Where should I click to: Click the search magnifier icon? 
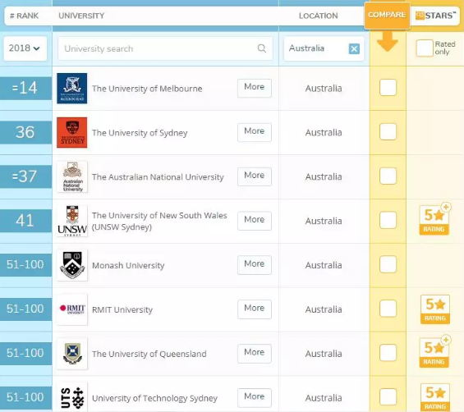262,48
